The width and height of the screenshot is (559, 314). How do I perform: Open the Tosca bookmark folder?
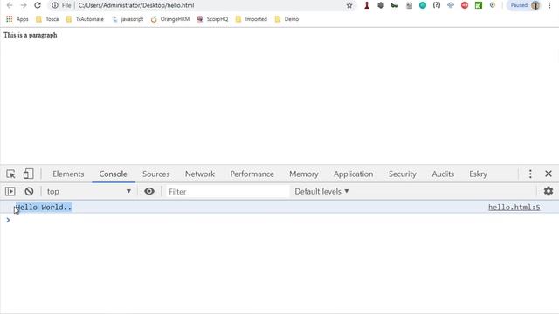click(x=47, y=19)
